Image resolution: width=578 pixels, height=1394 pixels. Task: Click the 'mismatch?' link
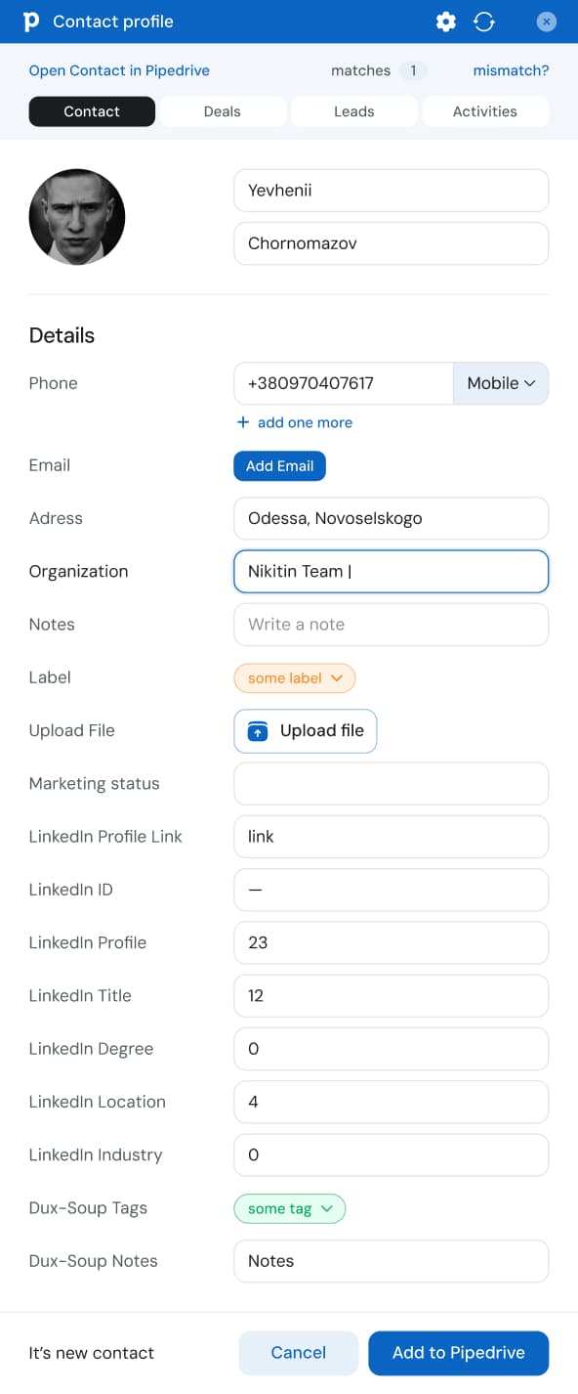coord(511,70)
